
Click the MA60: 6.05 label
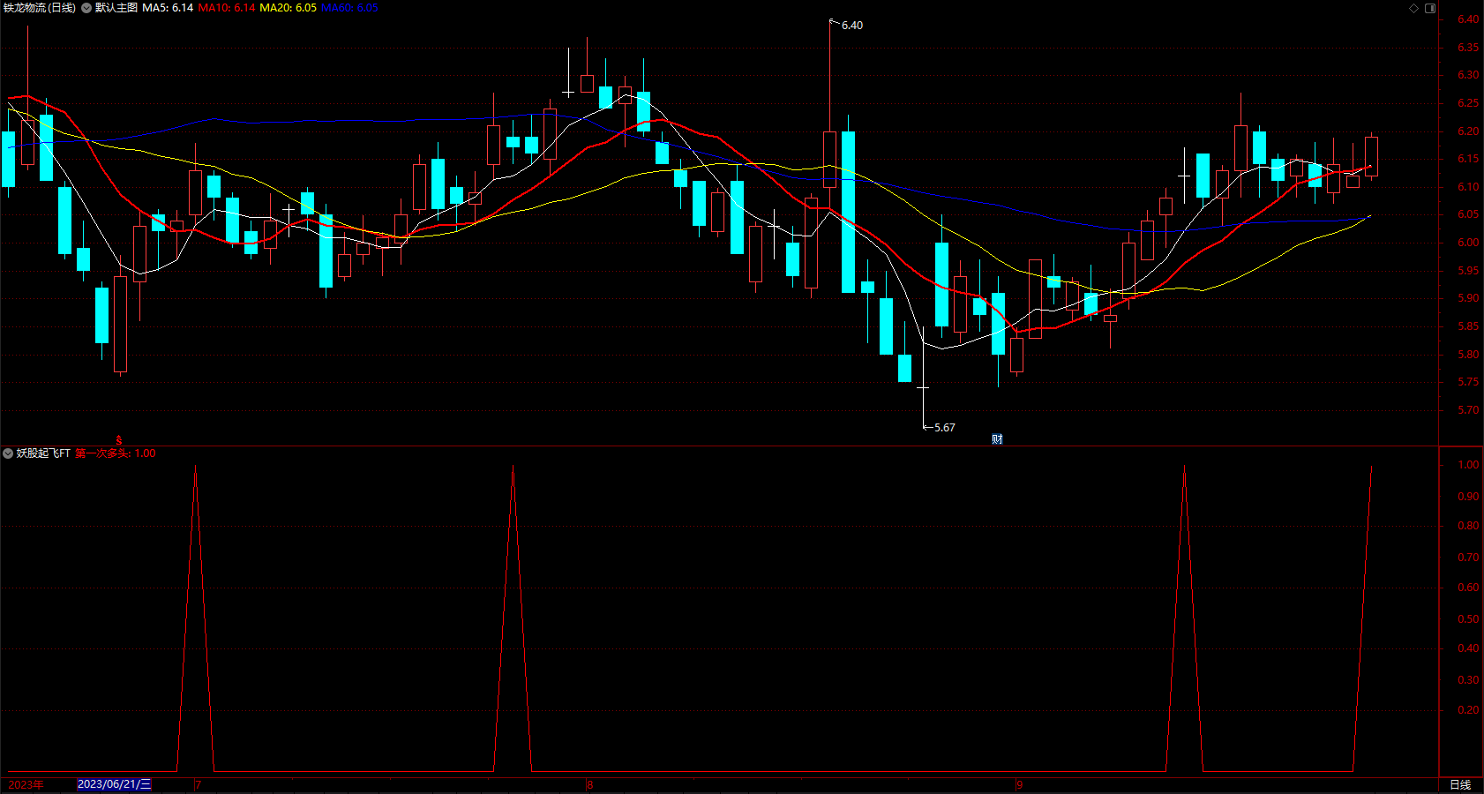pos(349,8)
